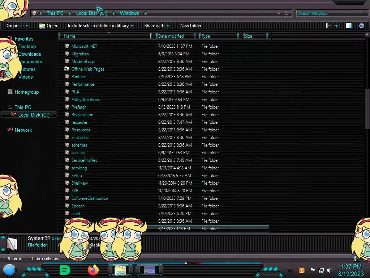Select the ssTek folder
Screen dimensions: 370x278
pos(76,214)
